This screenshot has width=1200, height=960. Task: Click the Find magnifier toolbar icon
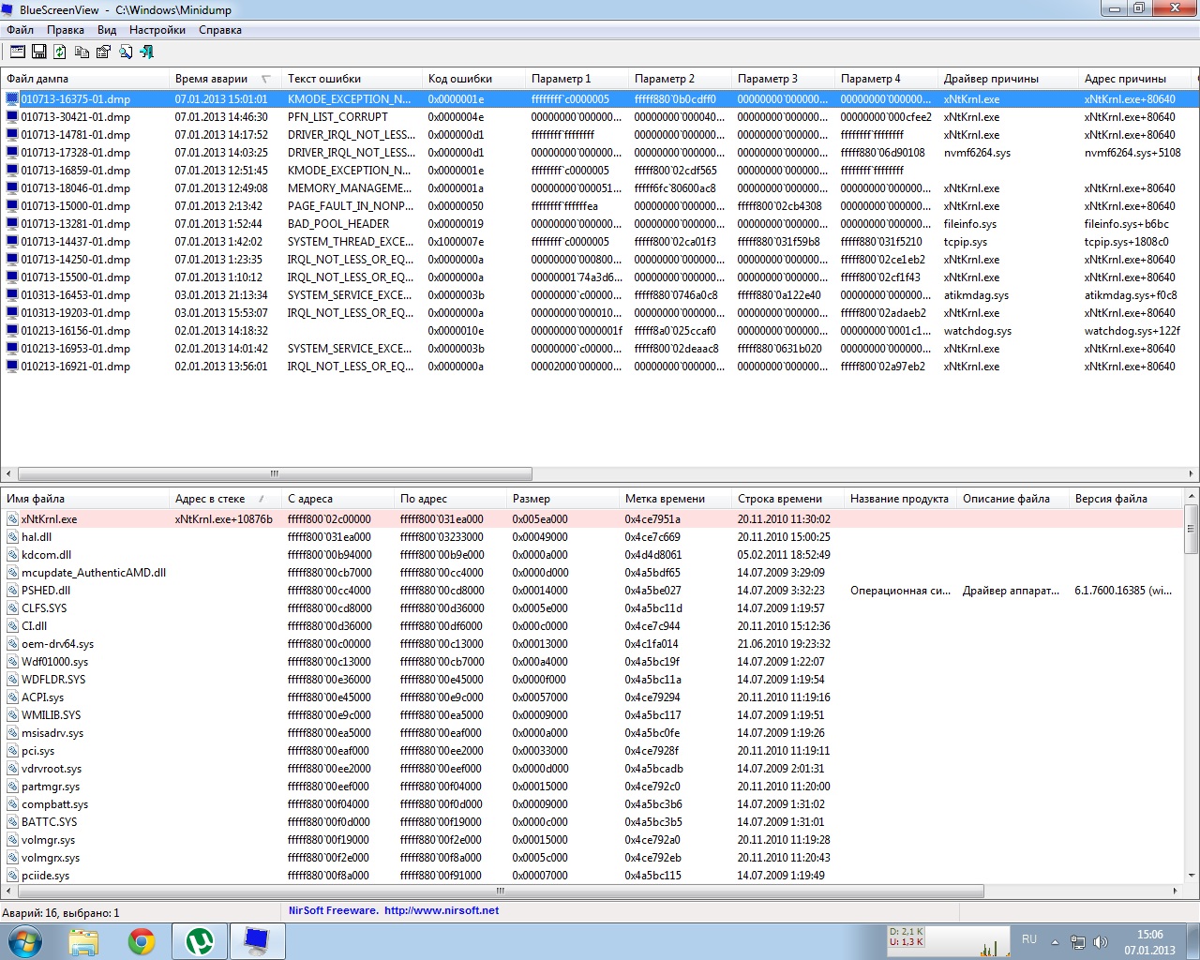click(x=126, y=52)
